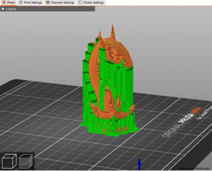Viewport: 212px width, 171px height.
Task: Click the Filament Settings spool icon
Action: [48, 2]
